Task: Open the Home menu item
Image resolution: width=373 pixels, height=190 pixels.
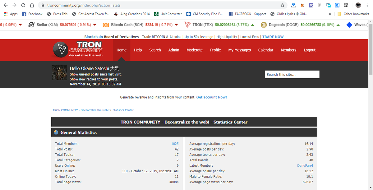Action: pos(122,50)
